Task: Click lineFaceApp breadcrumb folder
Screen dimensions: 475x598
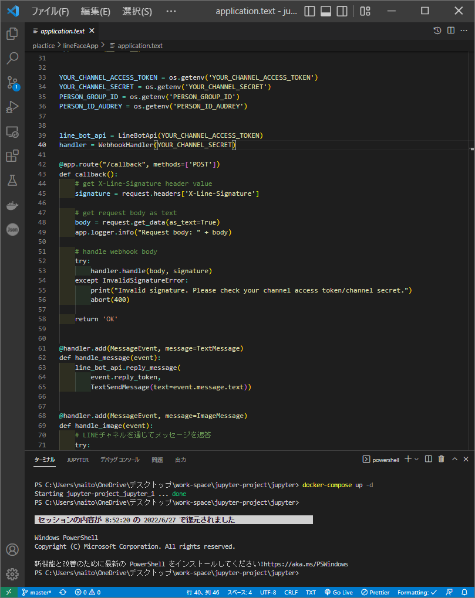Action: (x=80, y=46)
